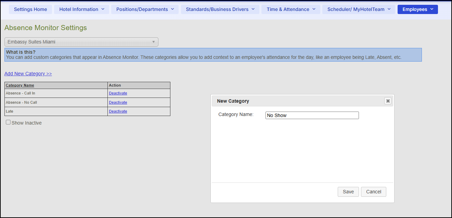This screenshot has height=218, width=452.
Task: Open the Employees menu
Action: 418,9
